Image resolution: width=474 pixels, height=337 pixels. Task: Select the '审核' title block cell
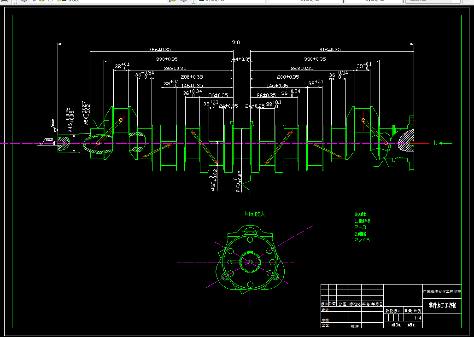[x=325, y=320]
